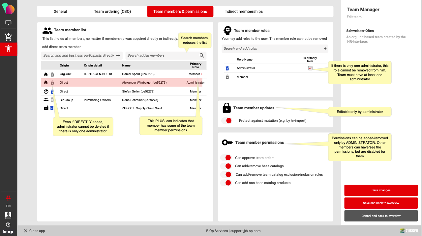This screenshot has width=422, height=236.
Task: Click Cancel and back to overview
Action: (x=381, y=216)
